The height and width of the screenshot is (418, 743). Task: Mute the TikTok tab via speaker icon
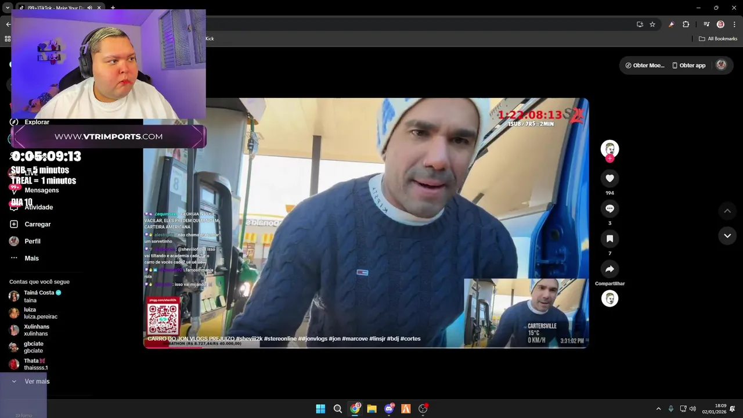point(89,8)
